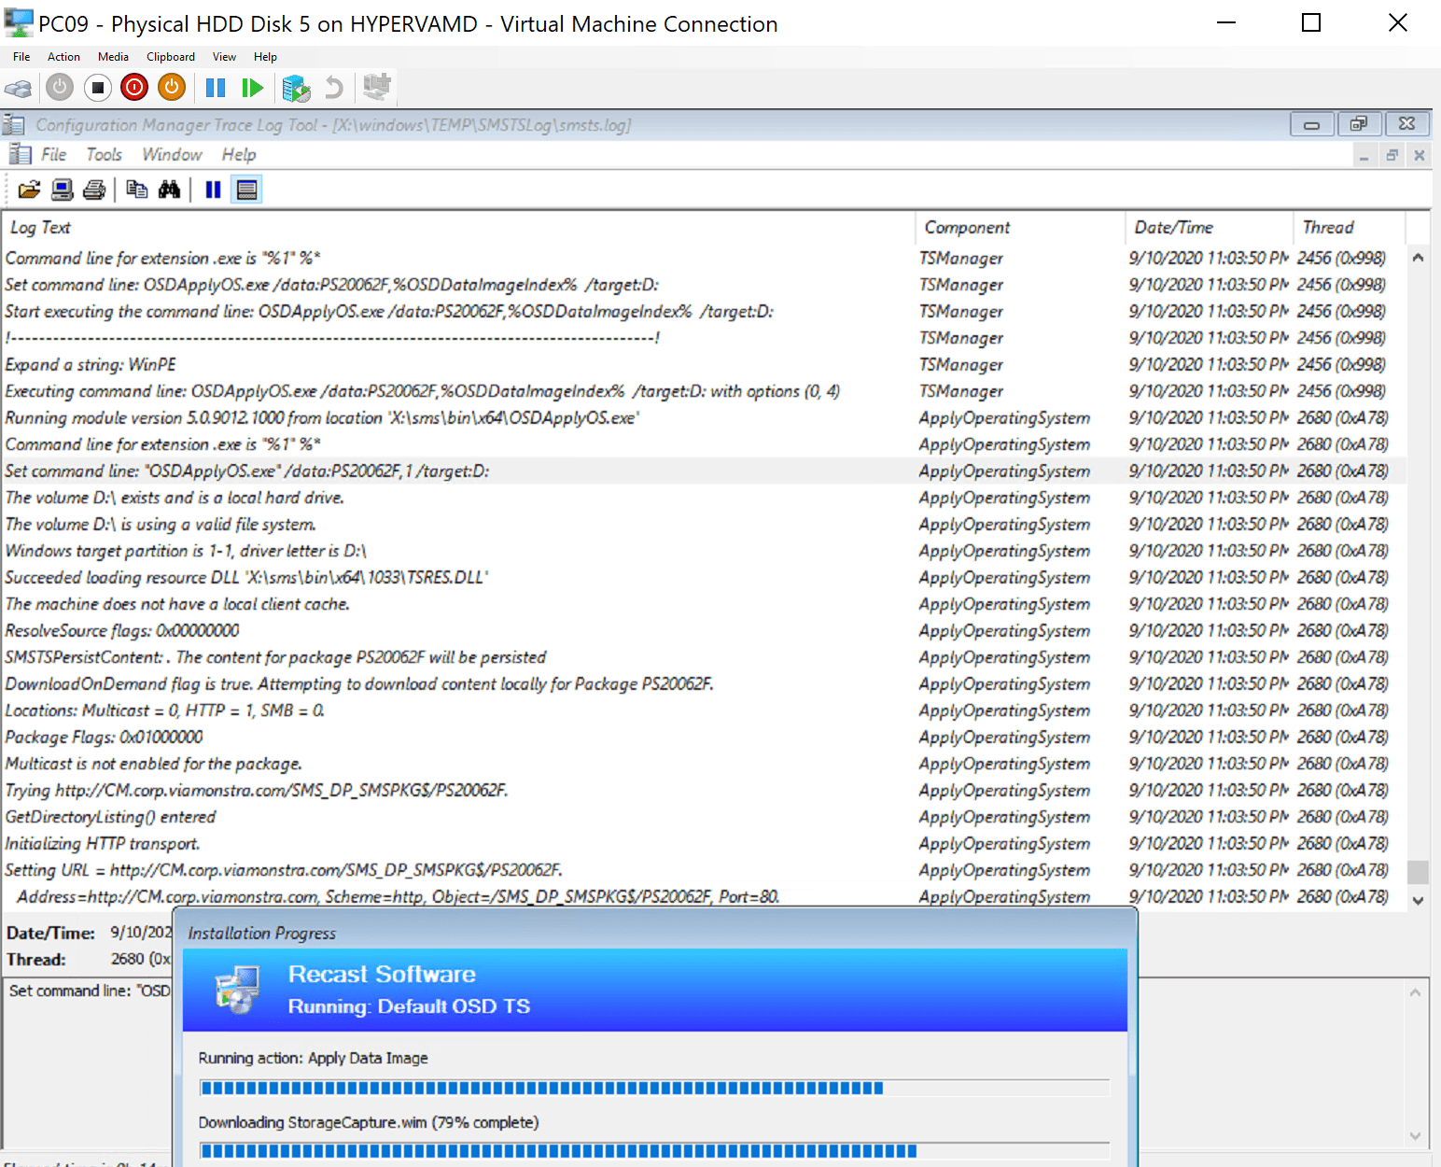The height and width of the screenshot is (1167, 1441).
Task: Create a checkpoint of the VM
Action: click(296, 87)
